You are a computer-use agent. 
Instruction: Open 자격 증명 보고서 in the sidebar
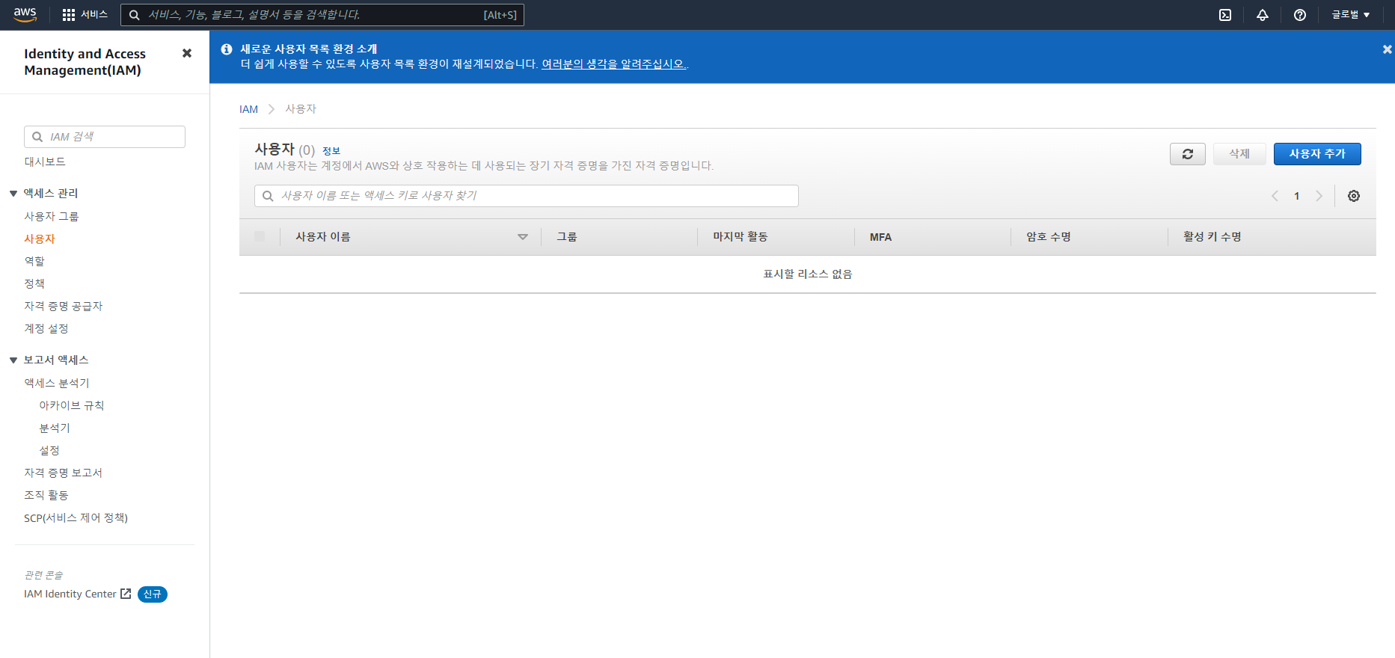64,473
